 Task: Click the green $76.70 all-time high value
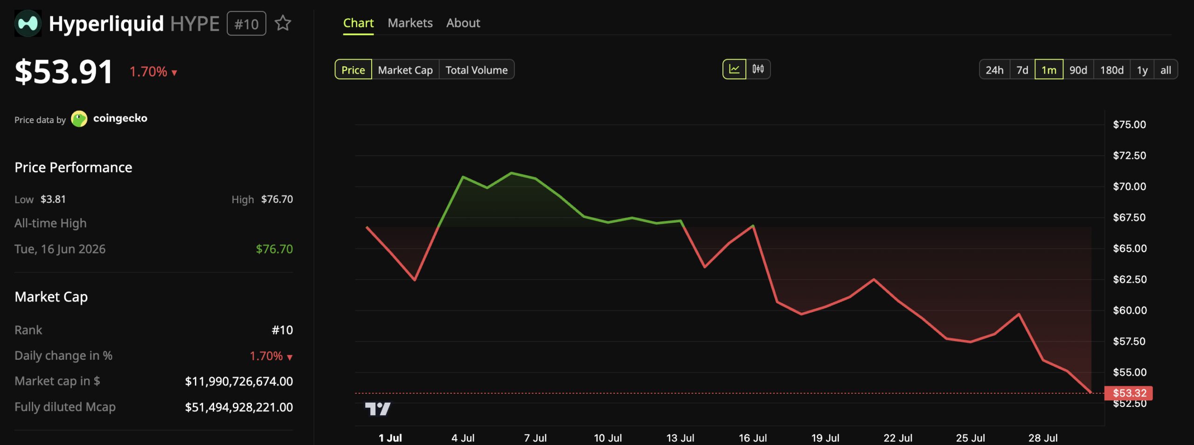274,249
